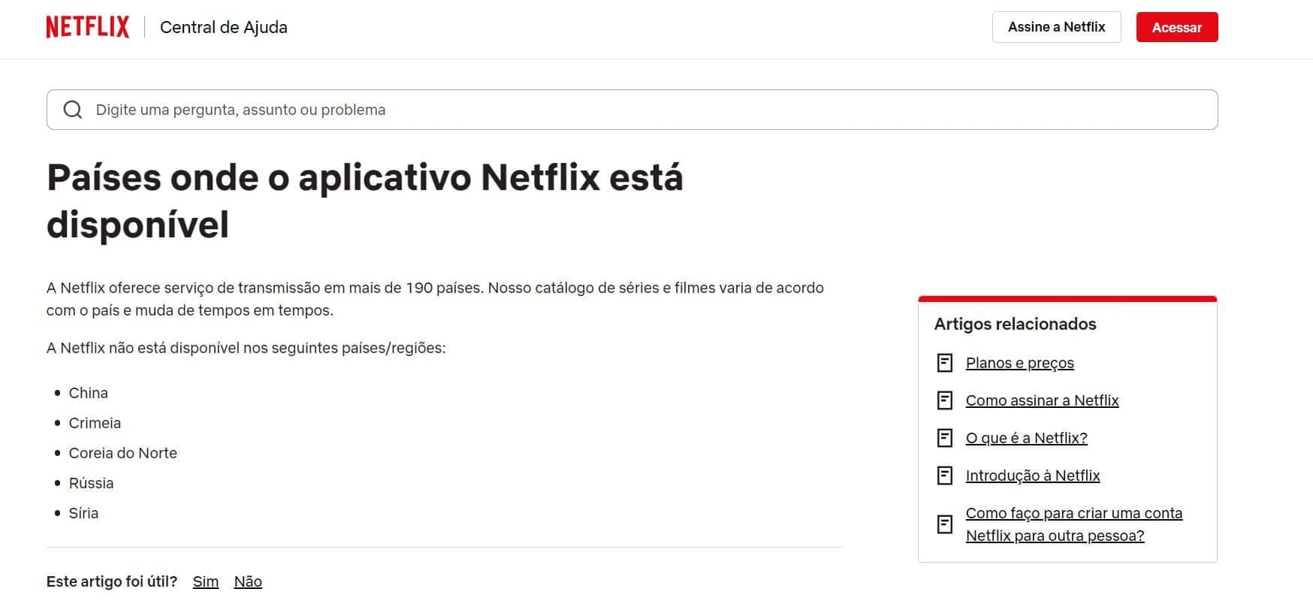Viewport: 1313px width, 613px height.
Task: Click document icon beside O que é a Netflix?
Action: tap(945, 438)
